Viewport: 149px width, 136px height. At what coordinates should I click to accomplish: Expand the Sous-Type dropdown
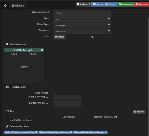coord(82,25)
